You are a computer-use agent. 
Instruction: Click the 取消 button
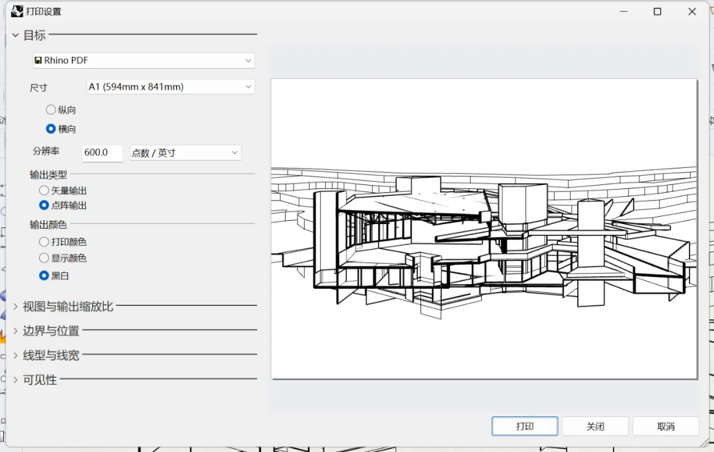coord(665,426)
